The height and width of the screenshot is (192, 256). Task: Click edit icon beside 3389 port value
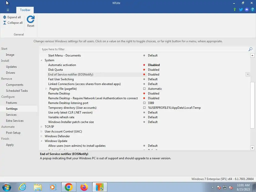144,103
